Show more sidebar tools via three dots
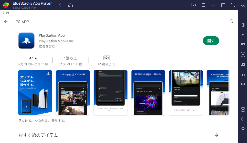 point(243,94)
